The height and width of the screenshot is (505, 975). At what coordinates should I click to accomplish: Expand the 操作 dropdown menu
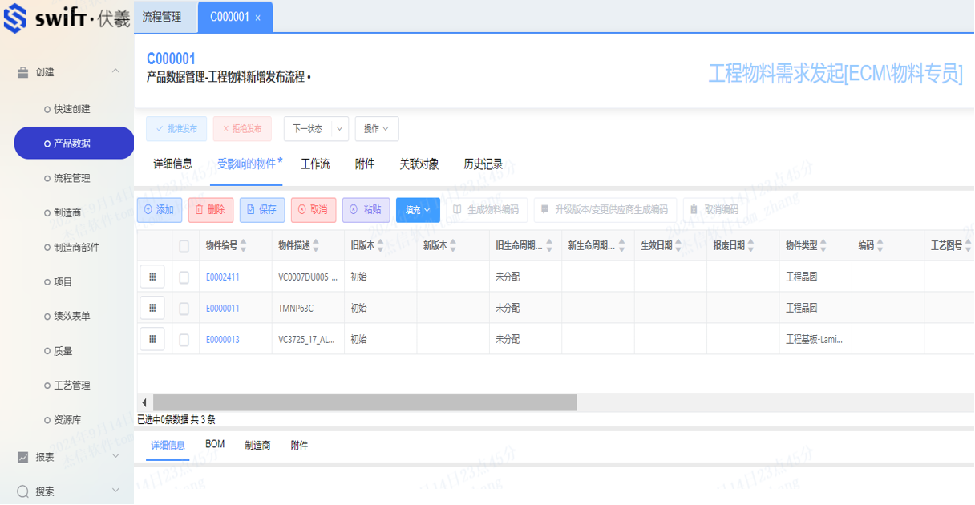pyautogui.click(x=376, y=129)
